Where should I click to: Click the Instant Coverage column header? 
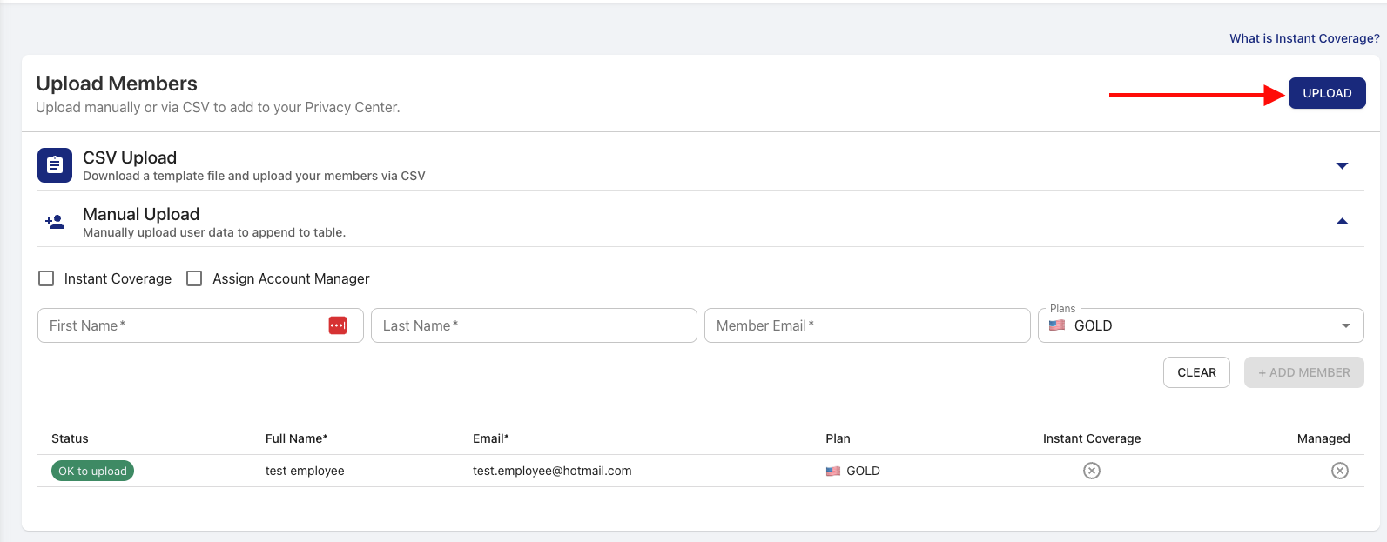coord(1092,438)
